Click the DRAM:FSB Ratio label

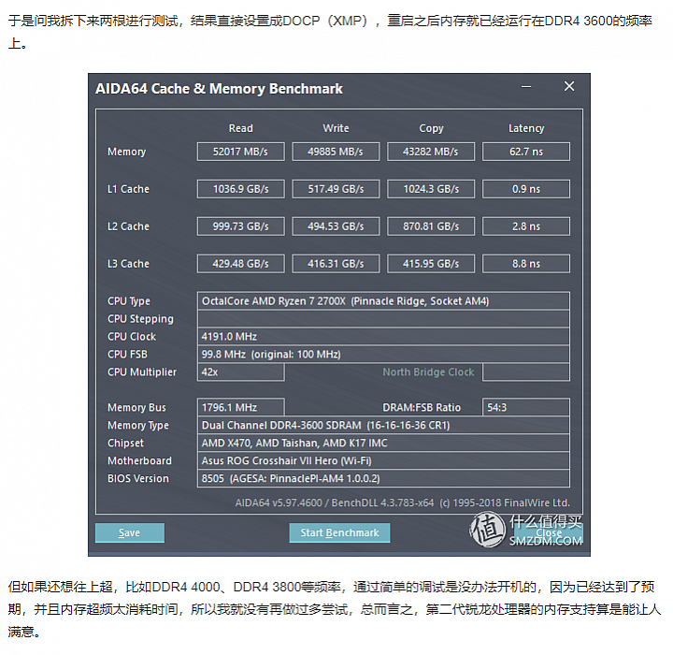[x=422, y=407]
